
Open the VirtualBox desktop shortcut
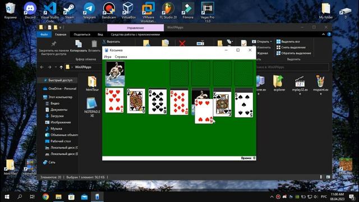pyautogui.click(x=128, y=10)
